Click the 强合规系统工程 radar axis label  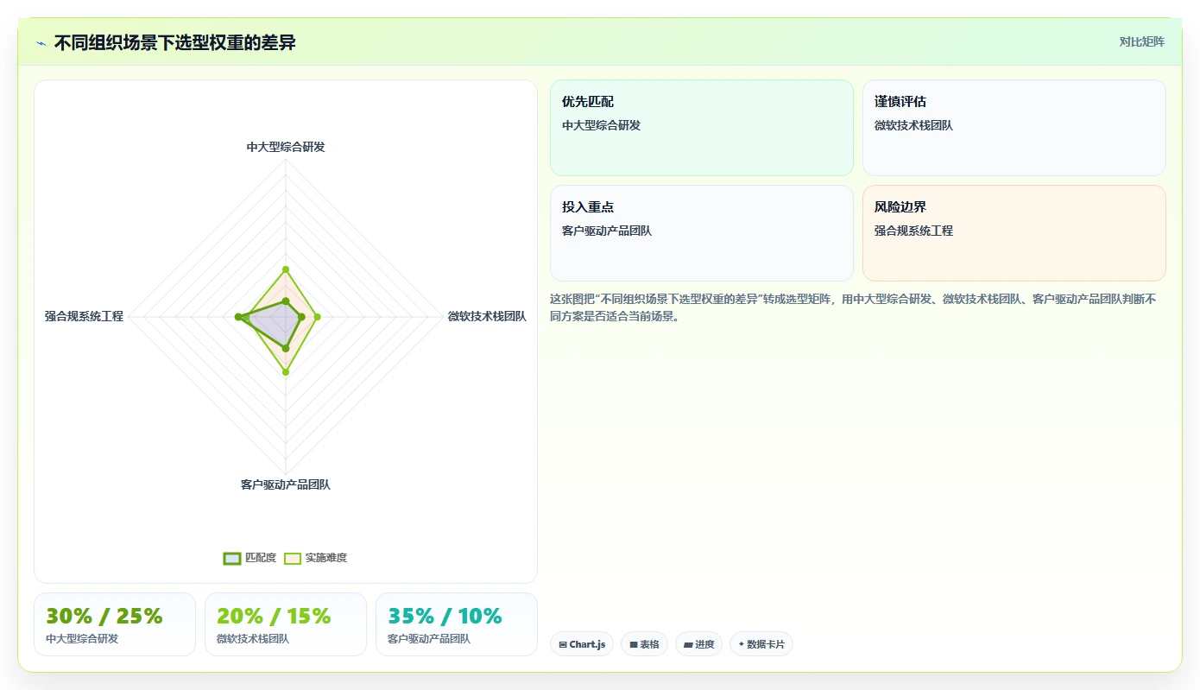[85, 317]
